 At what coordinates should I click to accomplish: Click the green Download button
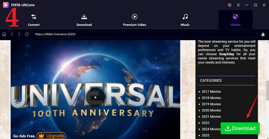pyautogui.click(x=240, y=128)
